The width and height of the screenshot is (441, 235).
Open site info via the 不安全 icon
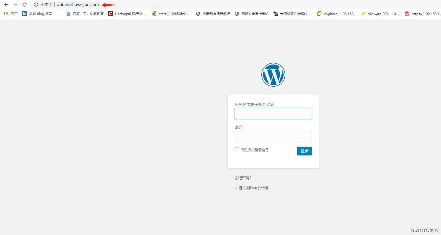pos(36,5)
